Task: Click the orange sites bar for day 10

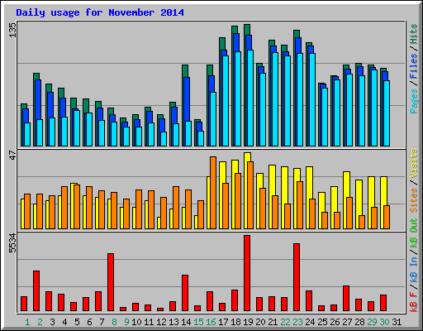Action: [x=139, y=209]
